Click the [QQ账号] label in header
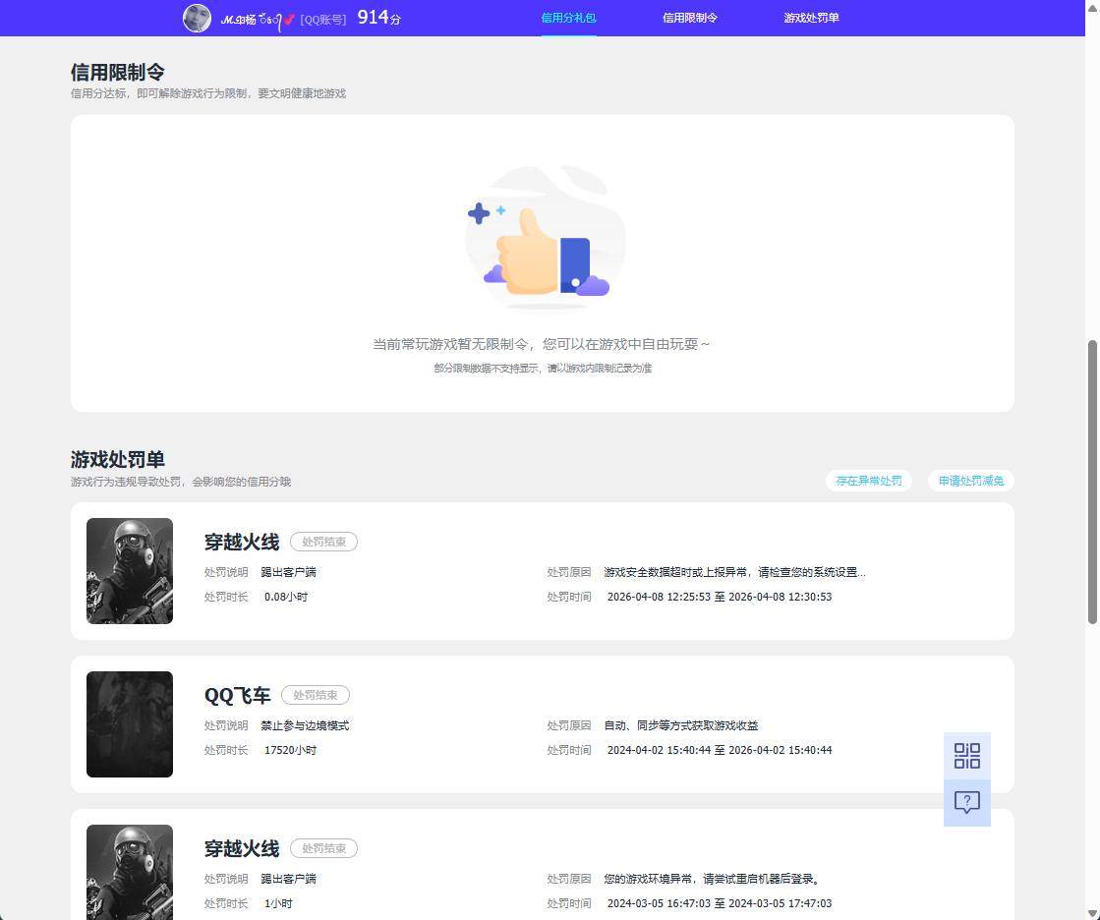 coord(323,20)
